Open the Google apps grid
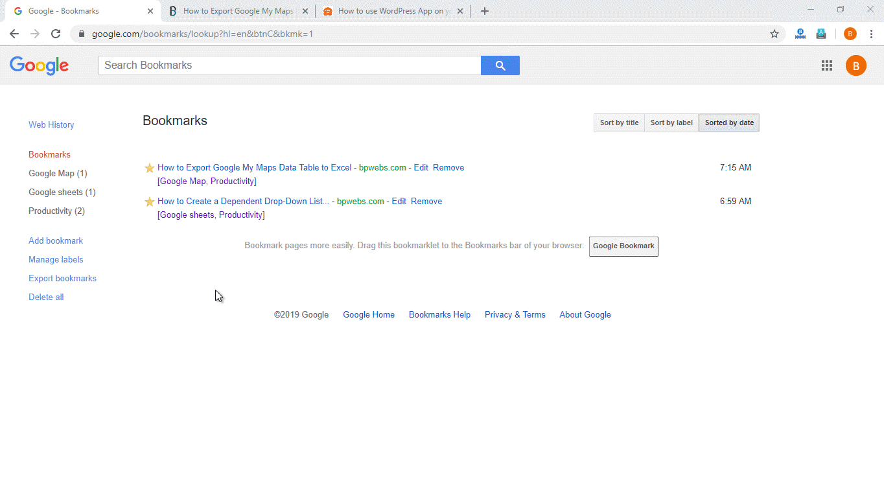 pos(827,65)
